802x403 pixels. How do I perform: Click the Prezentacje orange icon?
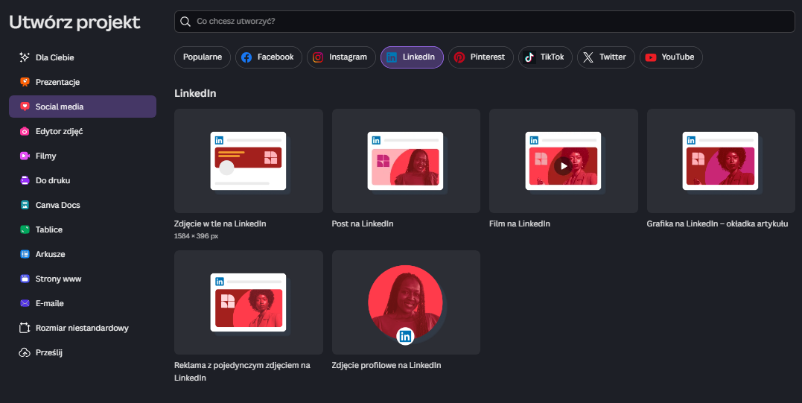tap(25, 82)
